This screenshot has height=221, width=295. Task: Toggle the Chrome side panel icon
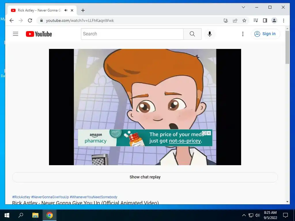click(x=265, y=20)
